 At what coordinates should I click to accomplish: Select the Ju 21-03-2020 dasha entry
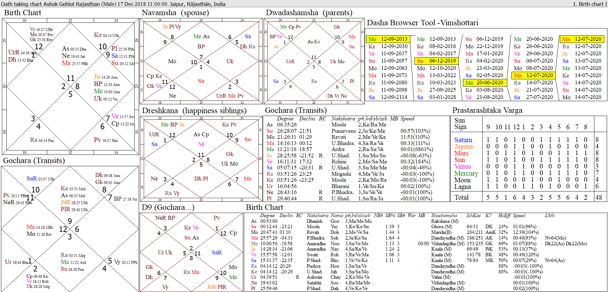click(x=484, y=68)
